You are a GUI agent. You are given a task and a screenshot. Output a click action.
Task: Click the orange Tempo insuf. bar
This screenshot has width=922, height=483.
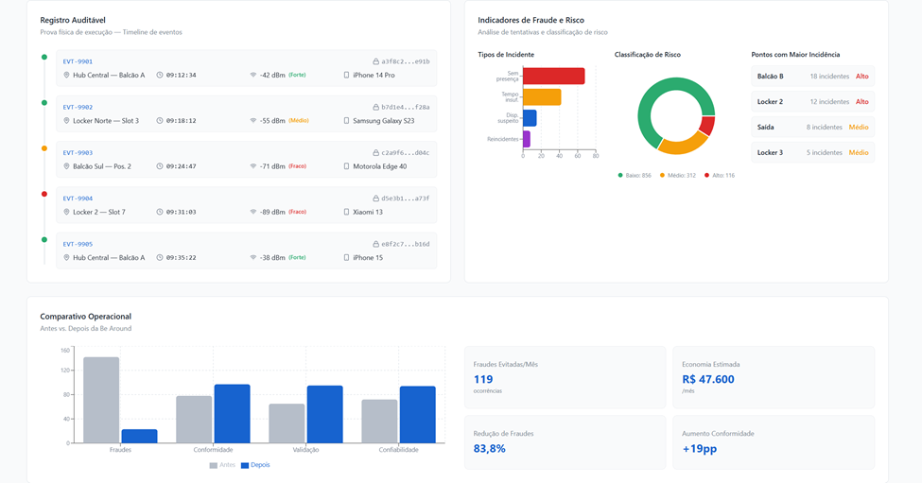pos(542,97)
